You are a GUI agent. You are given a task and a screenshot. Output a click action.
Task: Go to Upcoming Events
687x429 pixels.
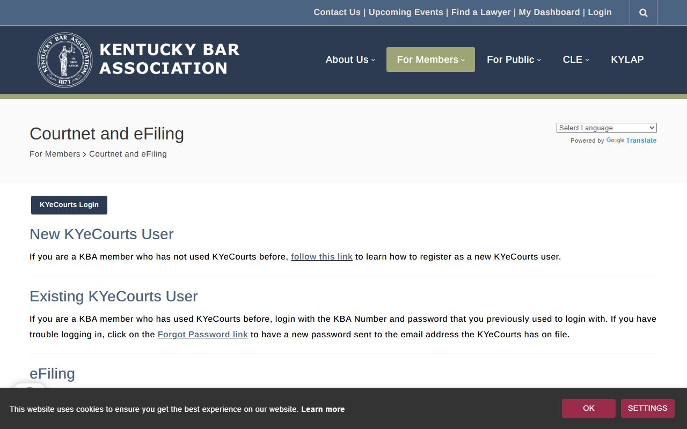pos(406,12)
